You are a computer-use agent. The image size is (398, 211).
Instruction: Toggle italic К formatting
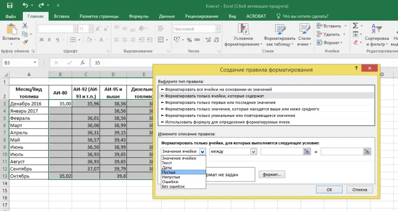pyautogui.click(x=49, y=40)
